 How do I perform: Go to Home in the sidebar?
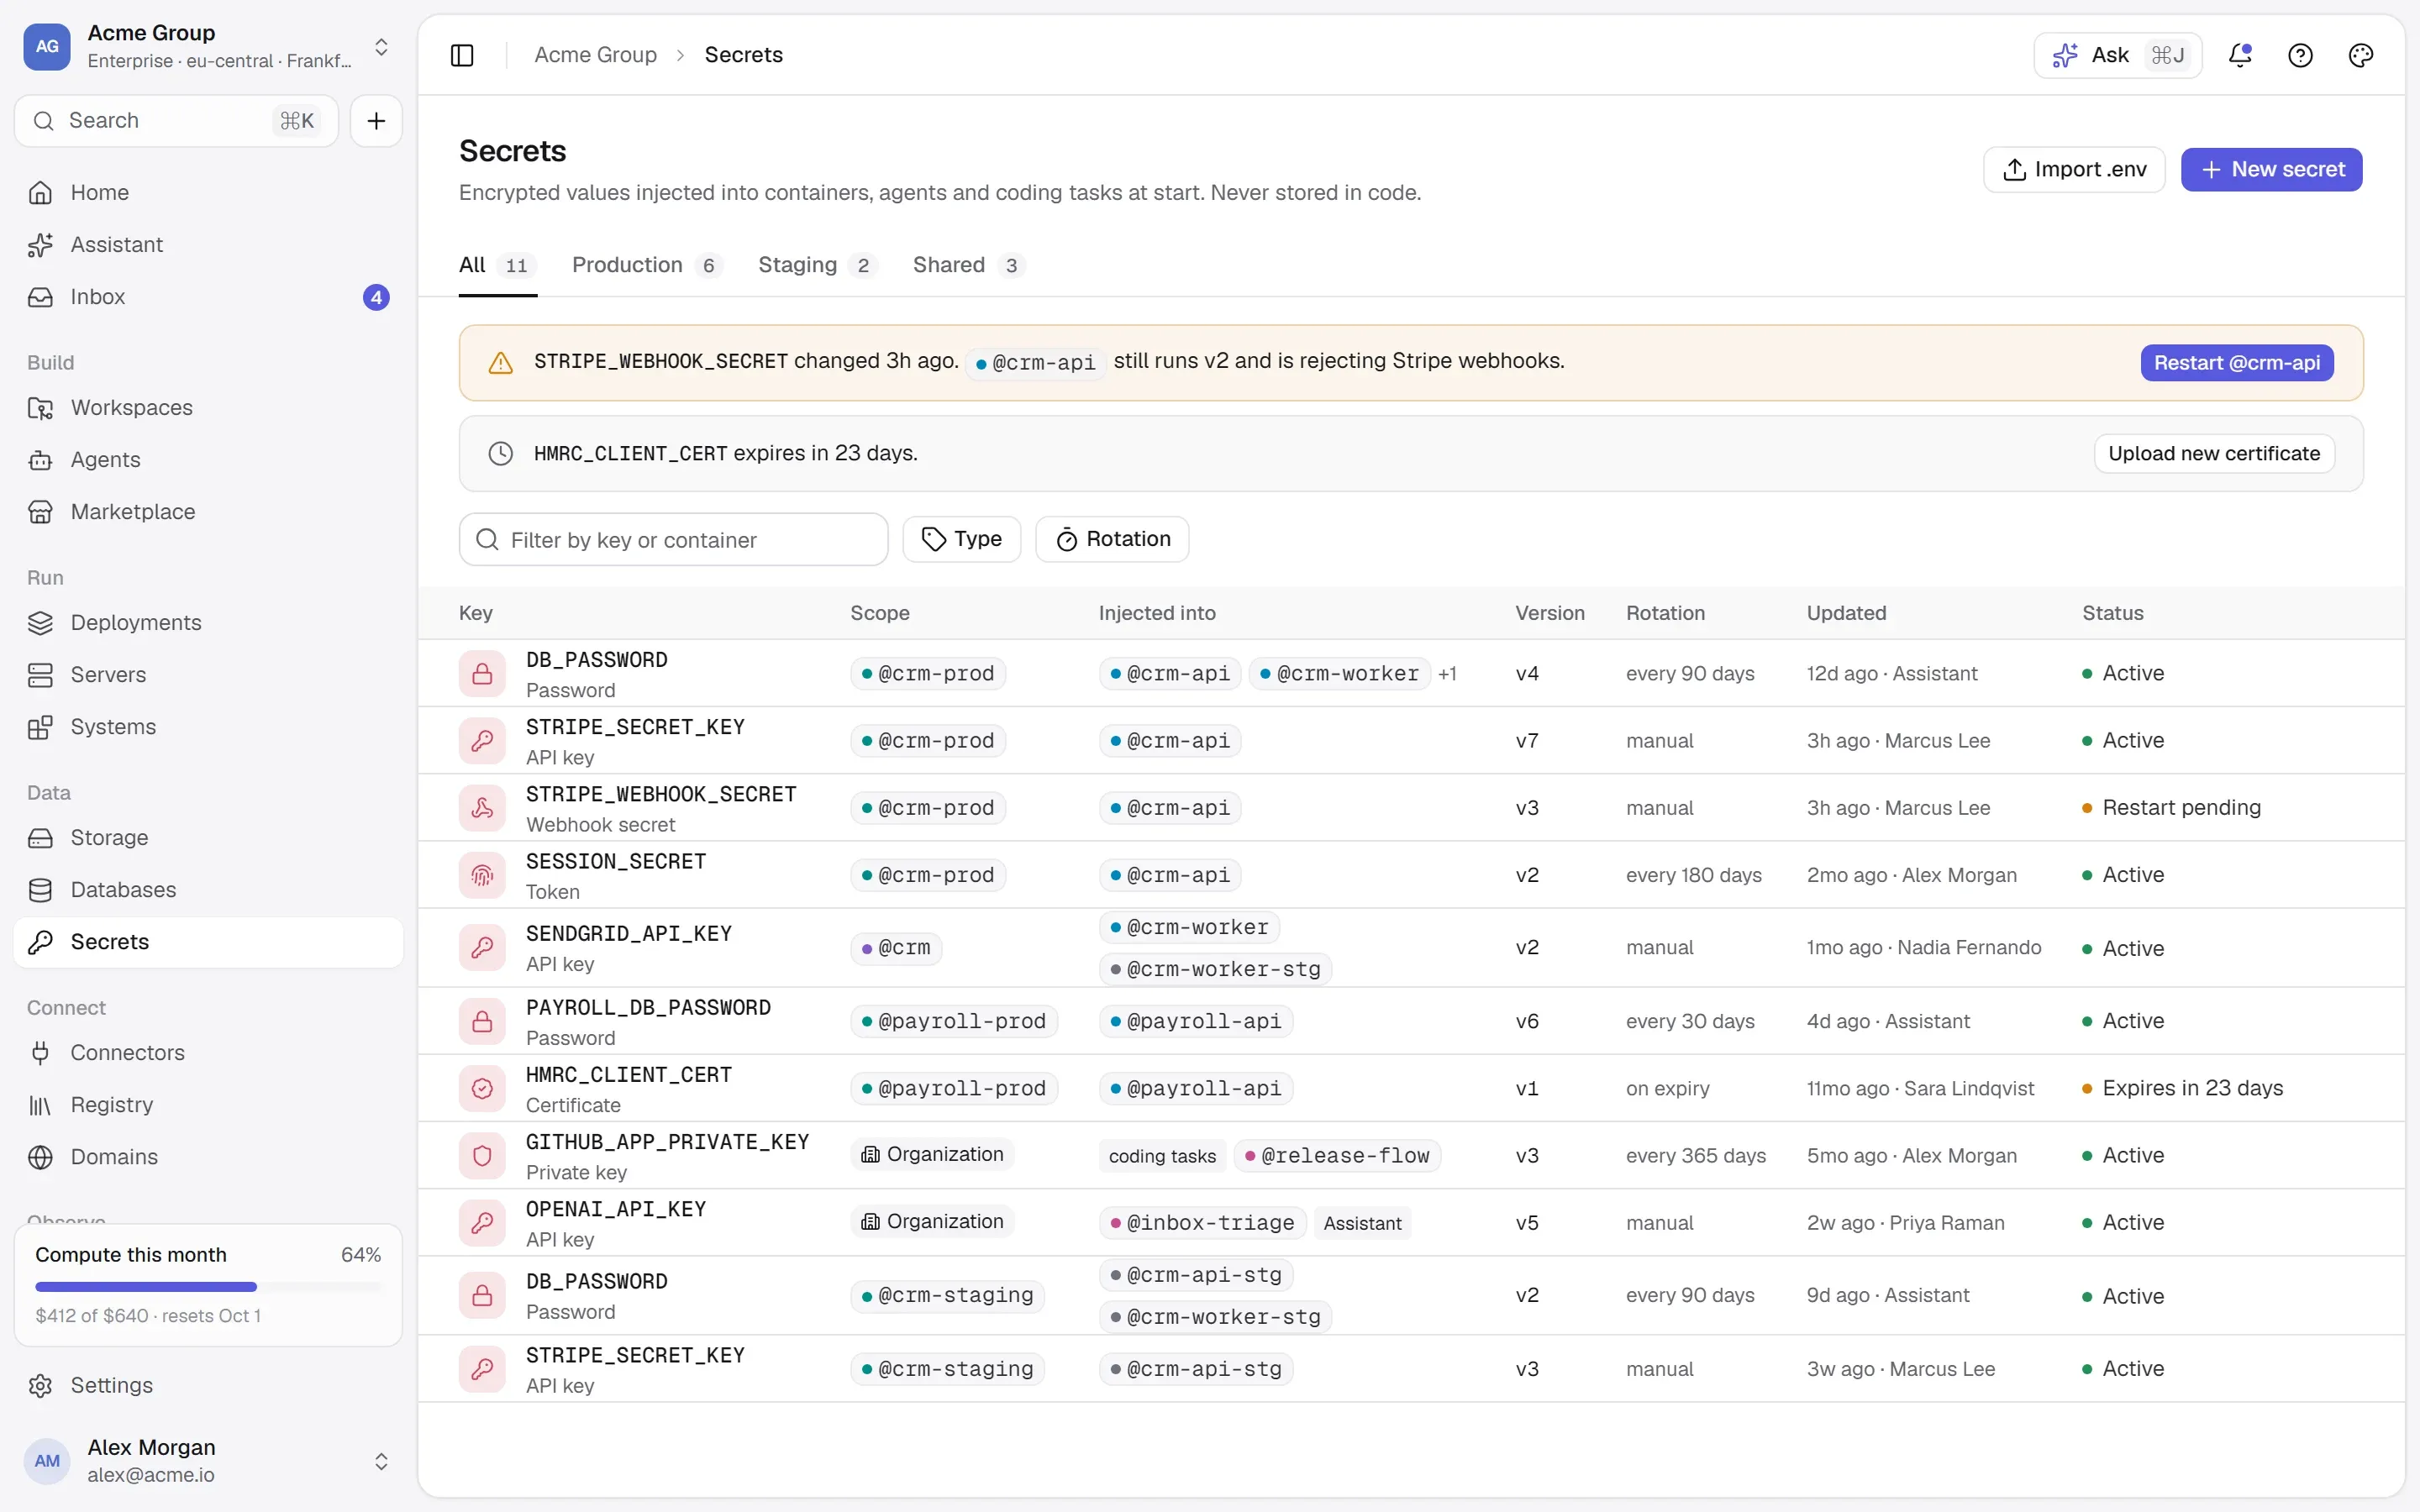coord(208,192)
